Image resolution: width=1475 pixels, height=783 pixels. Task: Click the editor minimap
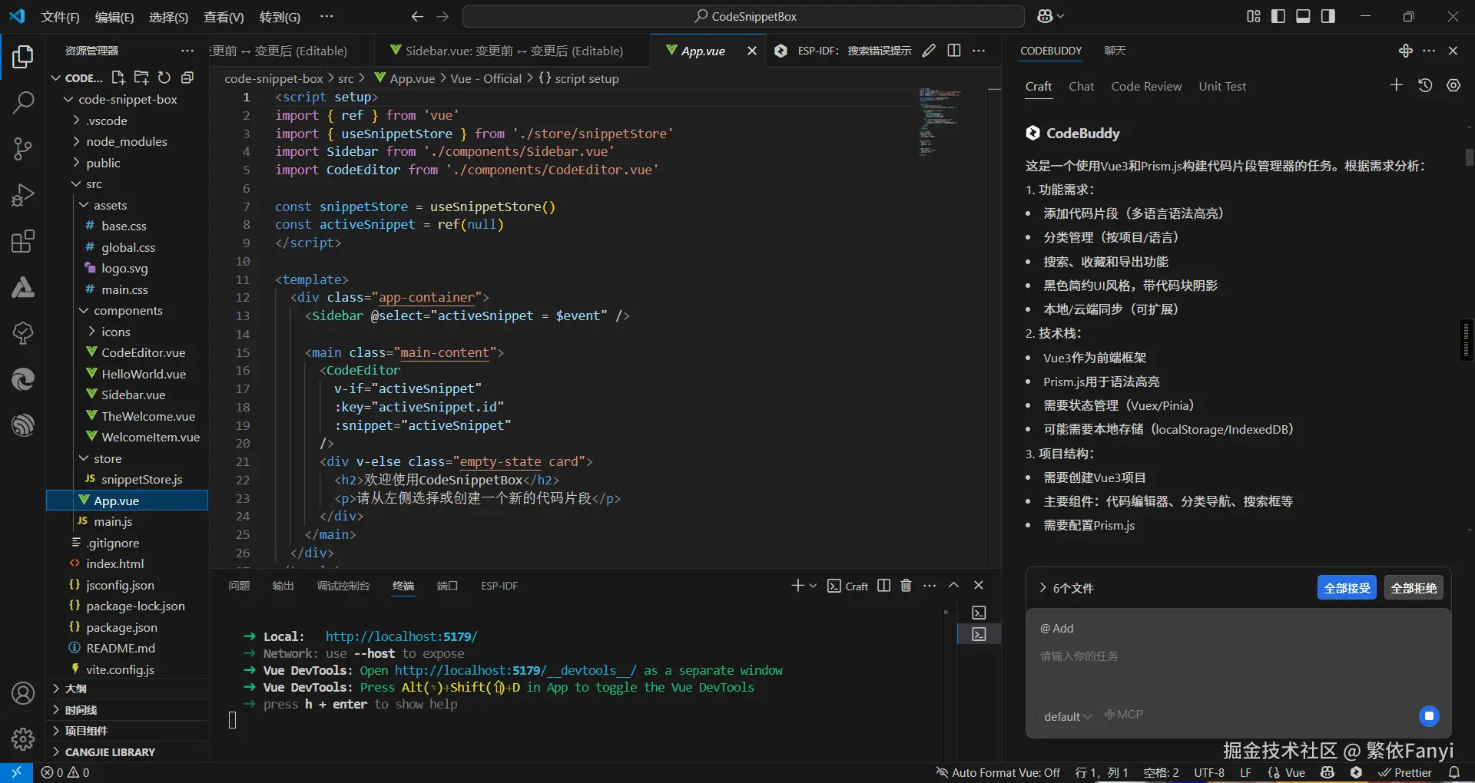[940, 121]
